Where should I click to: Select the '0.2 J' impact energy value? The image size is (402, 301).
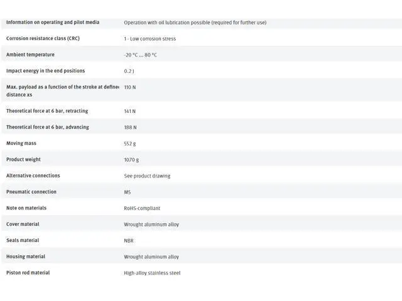129,71
